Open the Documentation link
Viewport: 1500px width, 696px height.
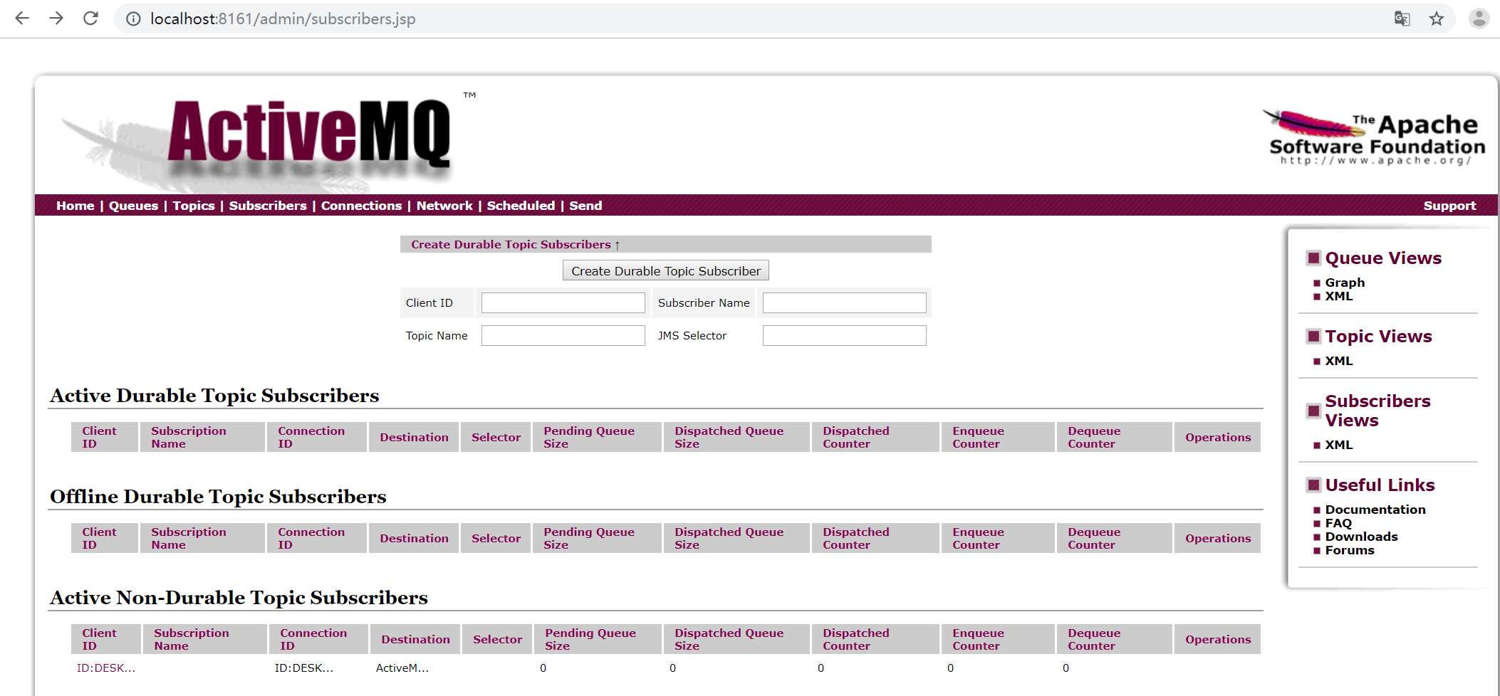click(x=1375, y=510)
